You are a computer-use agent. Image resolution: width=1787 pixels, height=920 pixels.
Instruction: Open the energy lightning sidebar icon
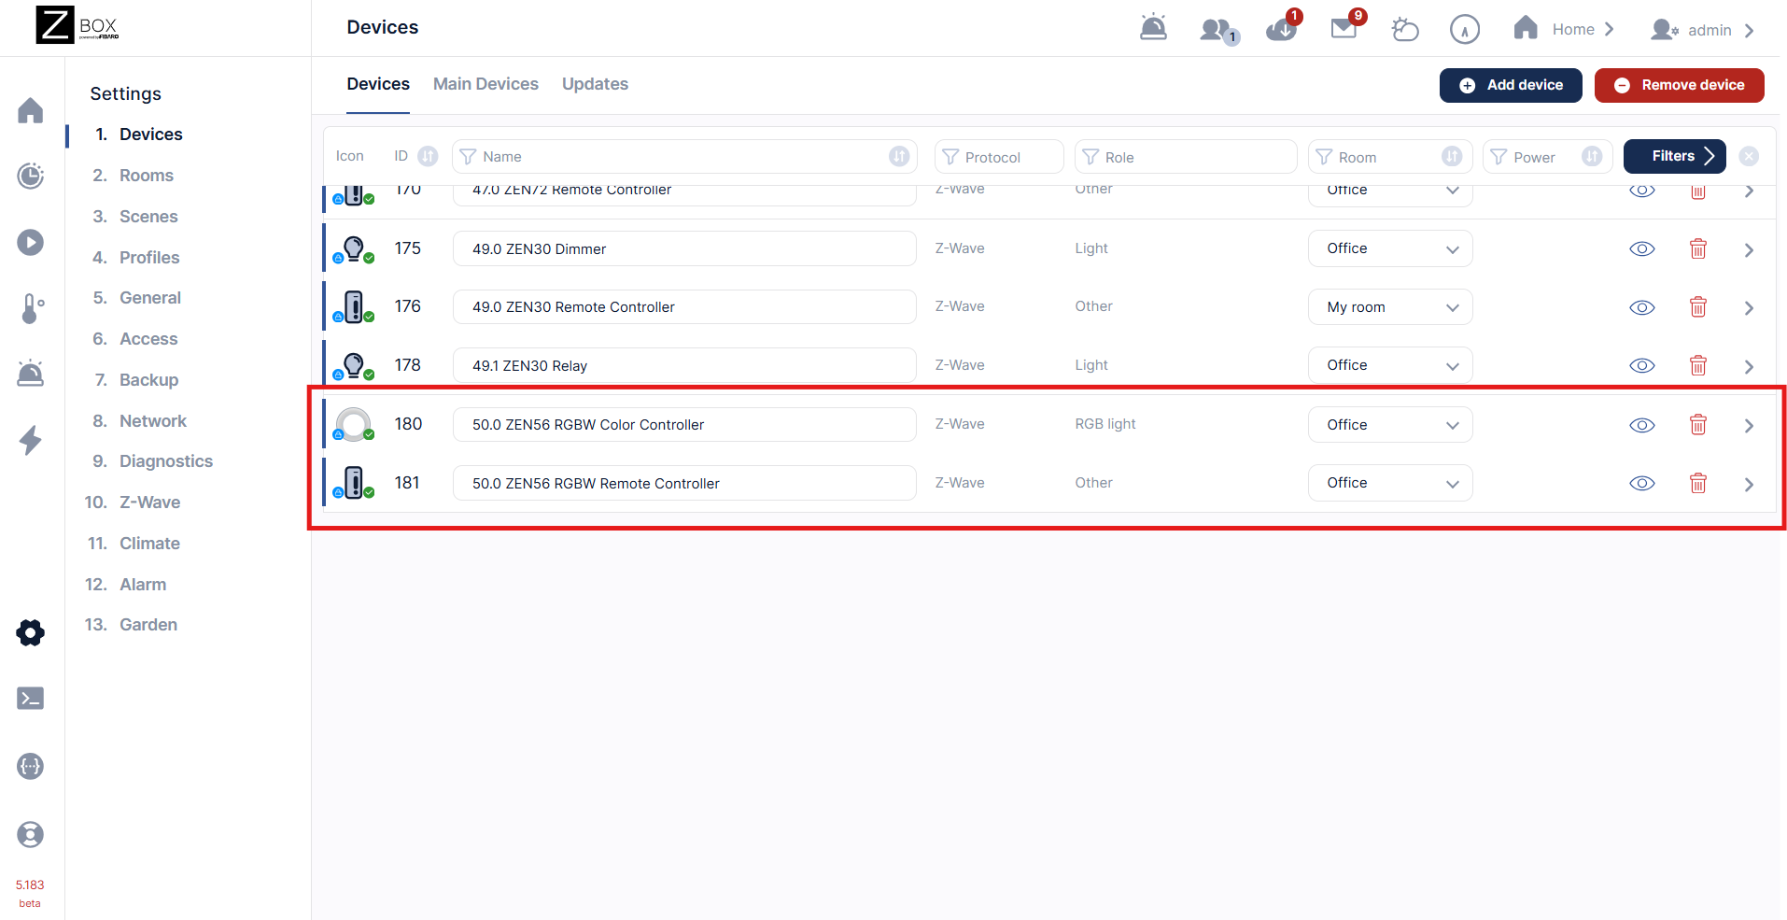click(x=31, y=440)
